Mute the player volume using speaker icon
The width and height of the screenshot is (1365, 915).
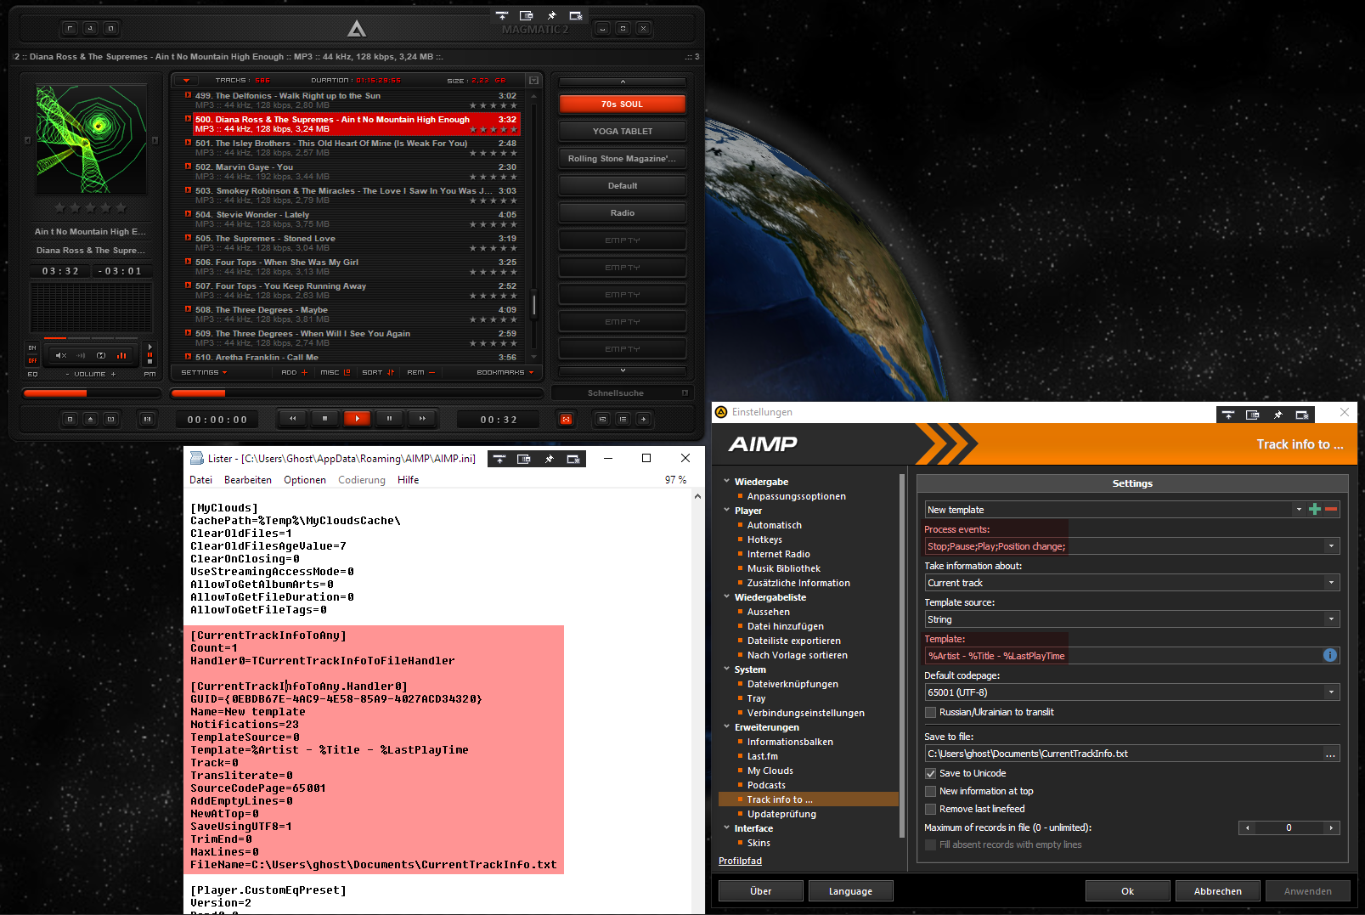61,355
